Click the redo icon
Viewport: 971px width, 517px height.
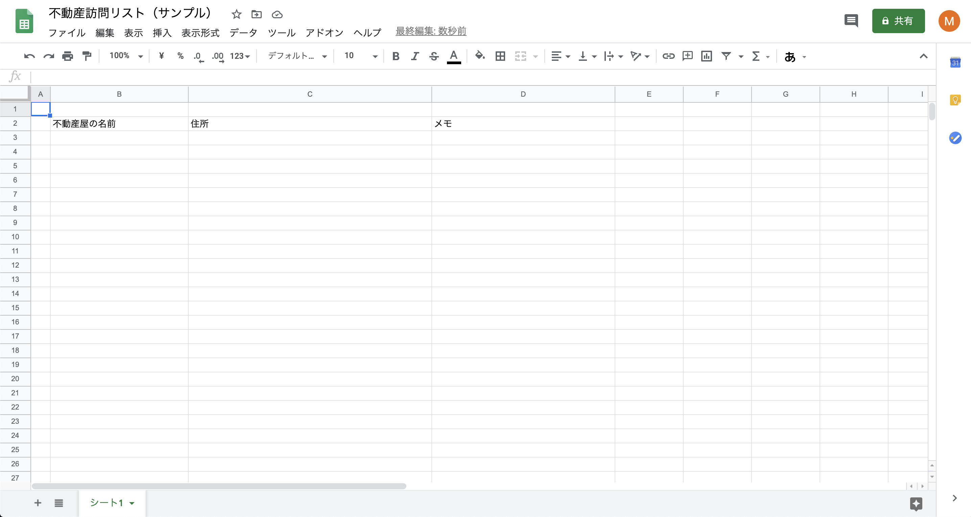(x=49, y=56)
